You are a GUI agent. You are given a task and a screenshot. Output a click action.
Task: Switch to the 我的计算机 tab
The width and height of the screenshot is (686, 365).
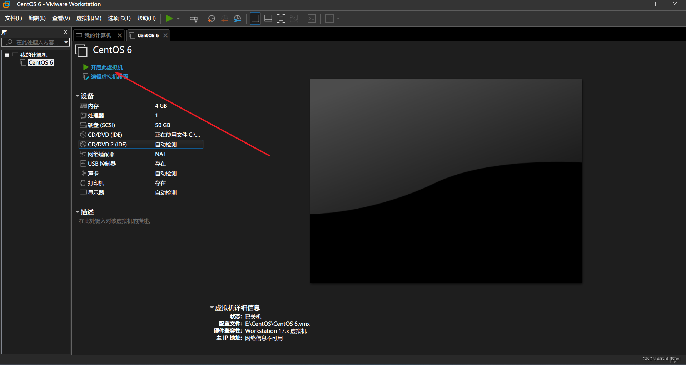tap(98, 35)
